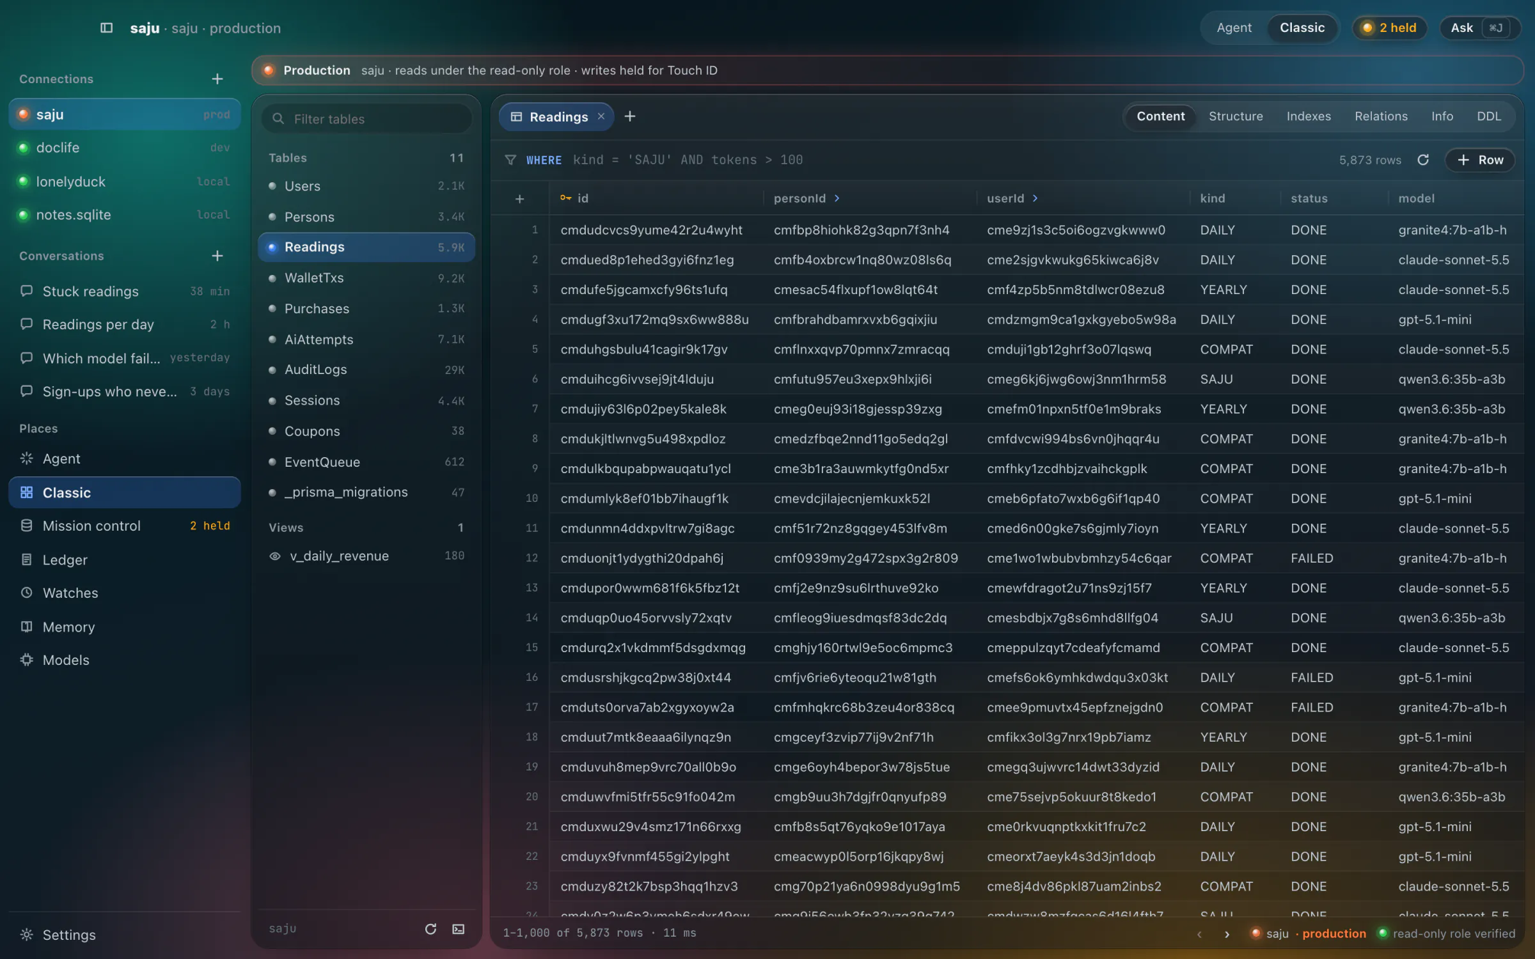Open the Structure tab
This screenshot has width=1535, height=959.
1236,116
